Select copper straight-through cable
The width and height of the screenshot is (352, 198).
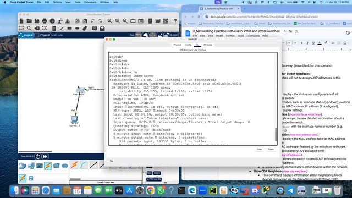tap(94, 165)
